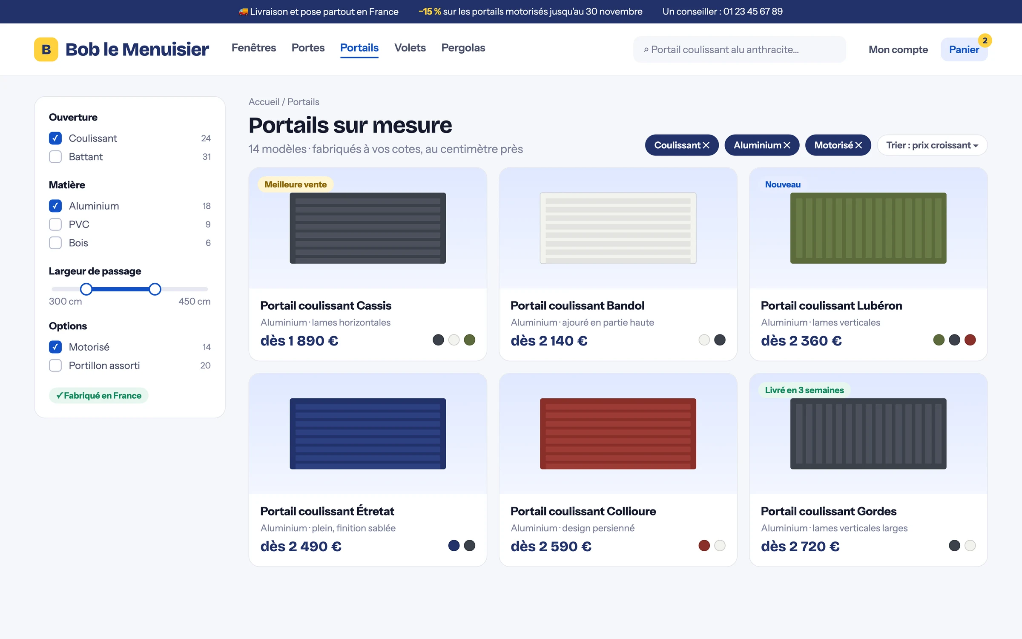Viewport: 1022px width, 639px height.
Task: Open Mon compte
Action: click(898, 49)
